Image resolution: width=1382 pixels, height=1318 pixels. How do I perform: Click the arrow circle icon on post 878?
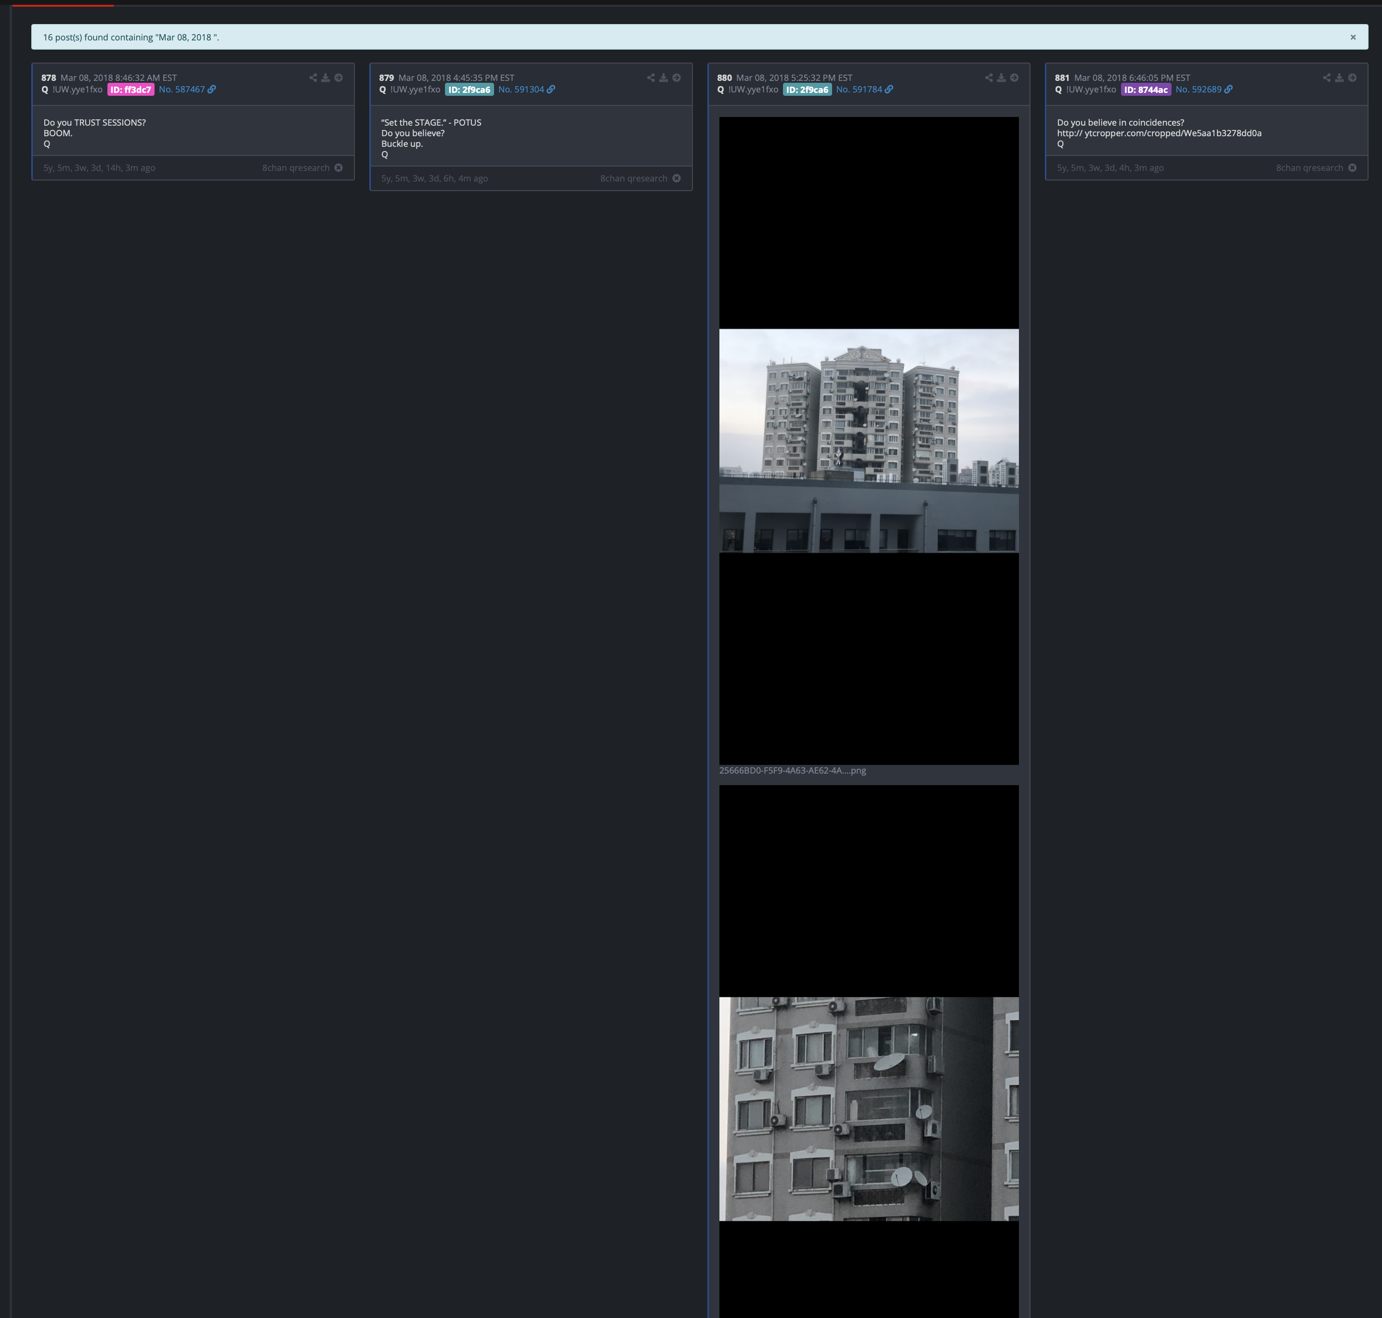click(339, 78)
